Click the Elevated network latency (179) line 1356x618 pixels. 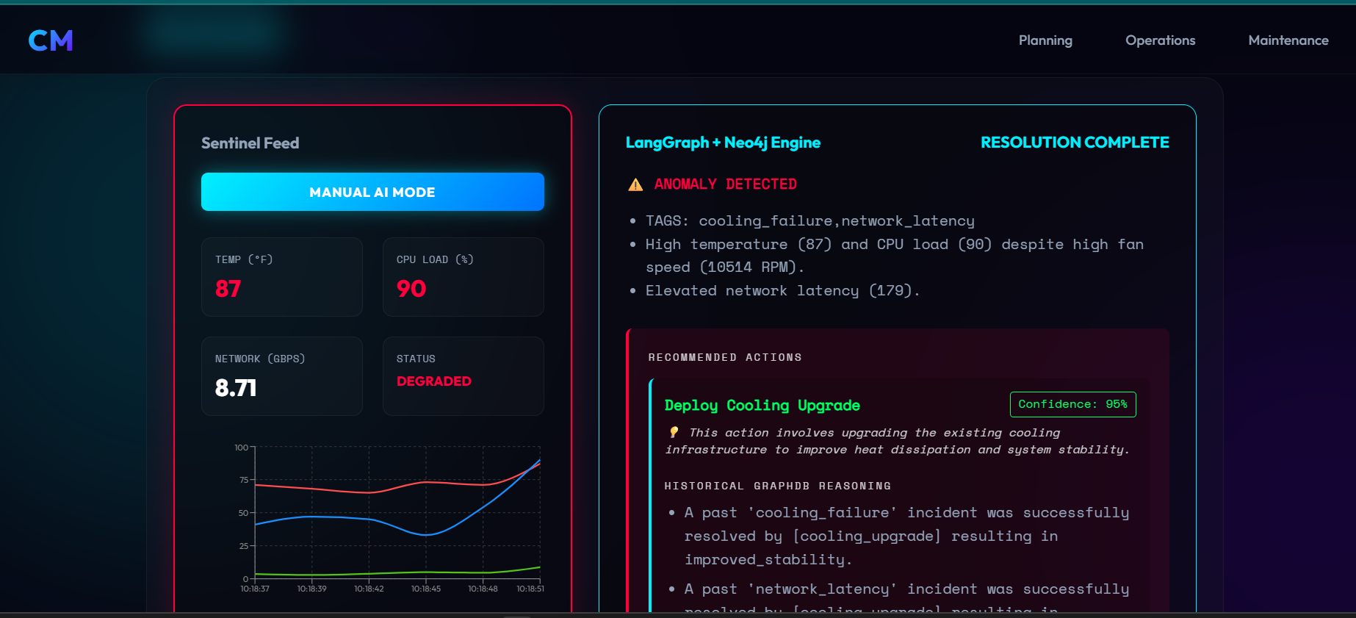[x=782, y=291]
